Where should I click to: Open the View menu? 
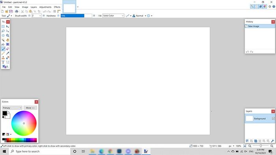pos(17,7)
